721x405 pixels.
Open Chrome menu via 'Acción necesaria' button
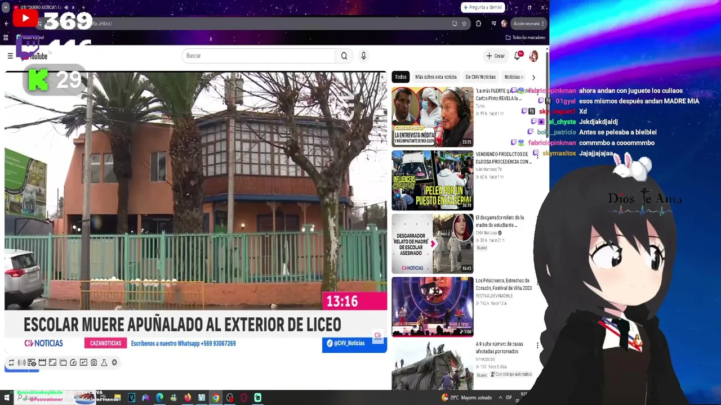[x=529, y=24]
